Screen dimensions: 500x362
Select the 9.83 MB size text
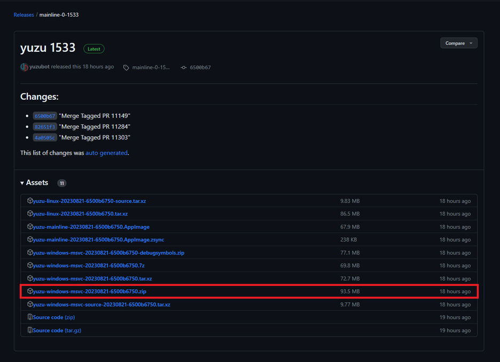pyautogui.click(x=350, y=201)
